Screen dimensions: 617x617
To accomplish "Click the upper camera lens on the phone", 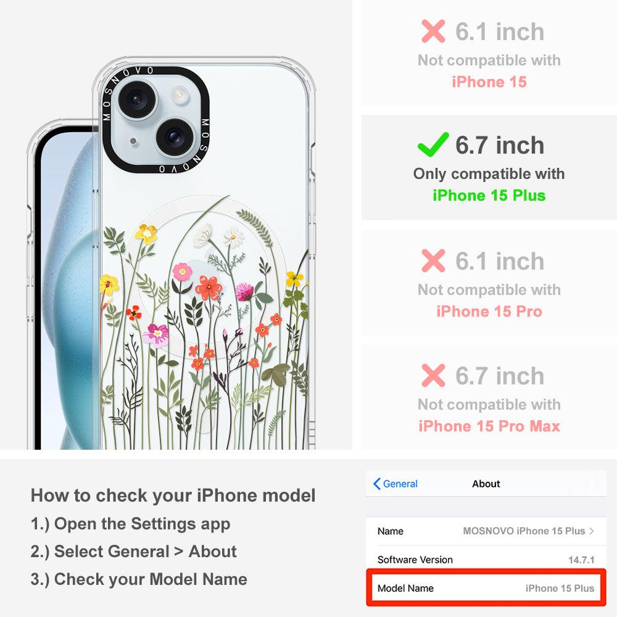I will point(137,99).
